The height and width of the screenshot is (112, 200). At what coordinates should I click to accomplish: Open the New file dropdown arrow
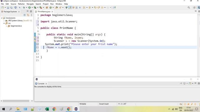click(5, 7)
